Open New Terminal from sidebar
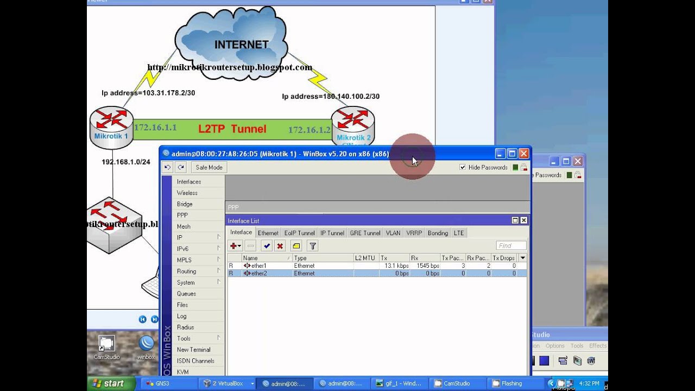The width and height of the screenshot is (695, 391). [198, 350]
